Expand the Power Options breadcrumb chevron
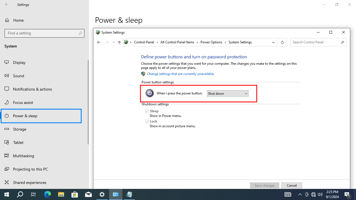The width and height of the screenshot is (356, 200). click(x=225, y=42)
